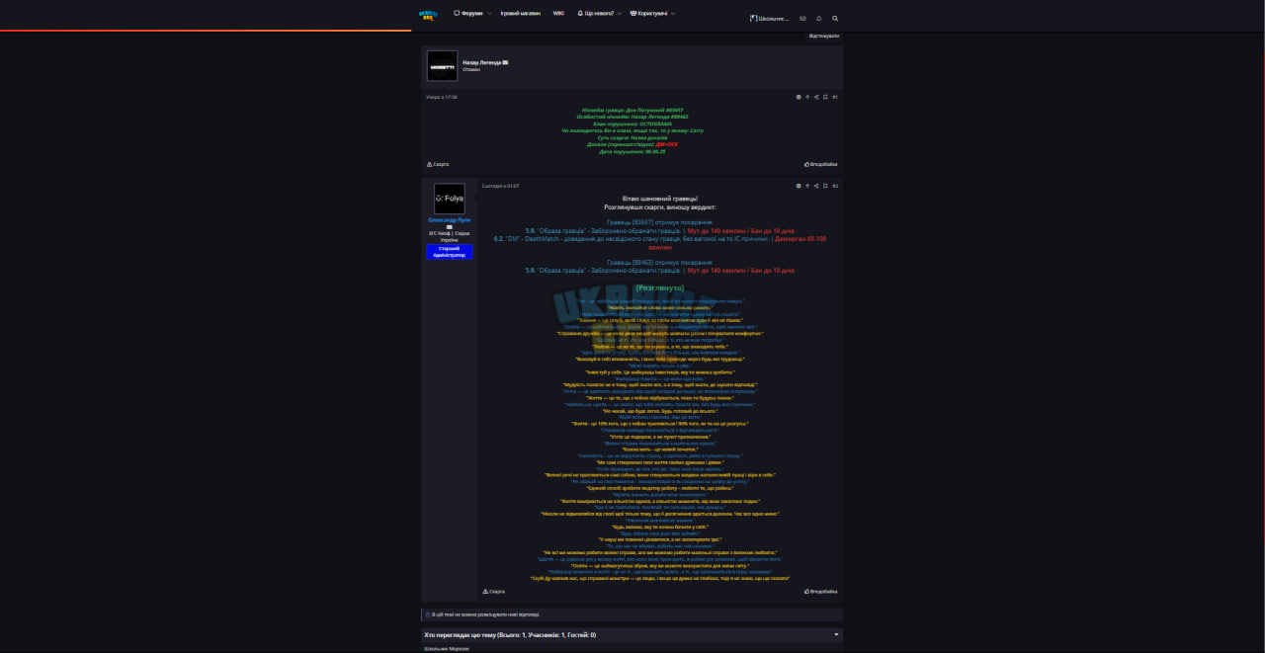This screenshot has height=653, width=1265.
Task: Open Назар Легенда's avatar
Action: 442,65
